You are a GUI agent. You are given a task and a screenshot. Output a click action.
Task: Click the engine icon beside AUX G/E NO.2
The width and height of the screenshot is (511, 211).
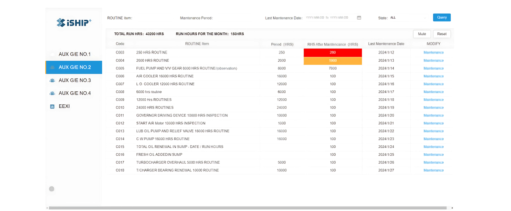(52, 67)
